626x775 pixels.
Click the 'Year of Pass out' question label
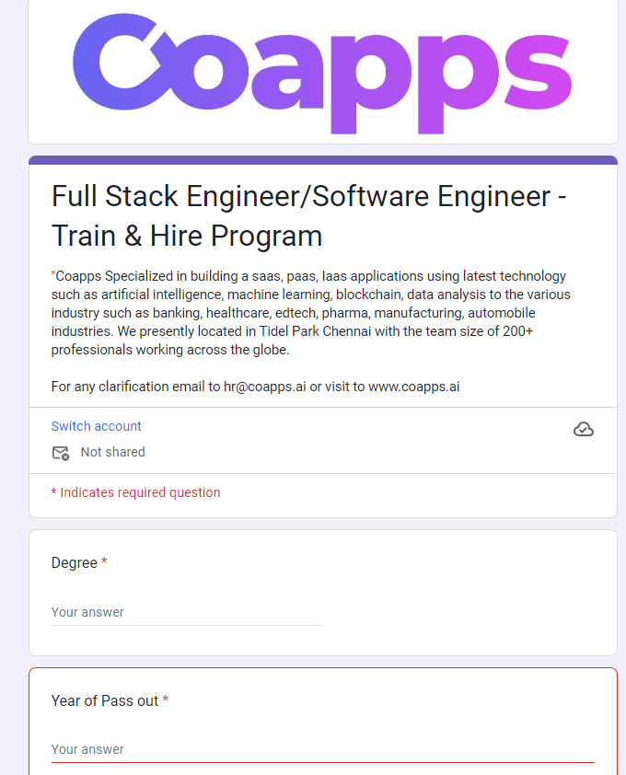point(105,700)
